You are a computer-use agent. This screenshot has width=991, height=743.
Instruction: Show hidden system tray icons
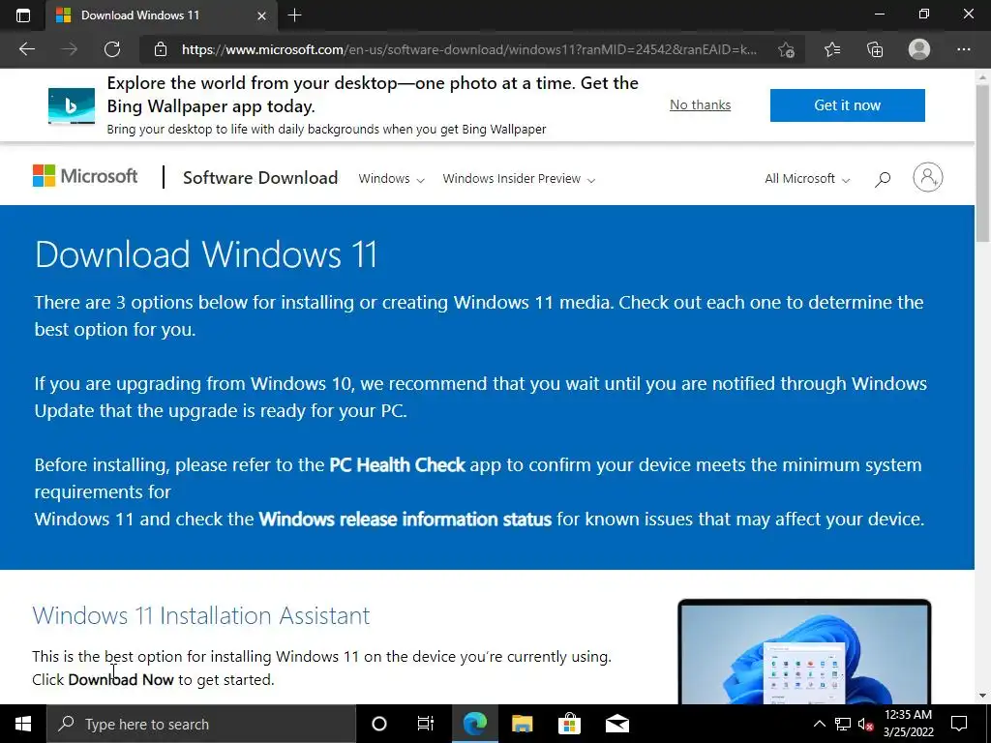pyautogui.click(x=819, y=724)
